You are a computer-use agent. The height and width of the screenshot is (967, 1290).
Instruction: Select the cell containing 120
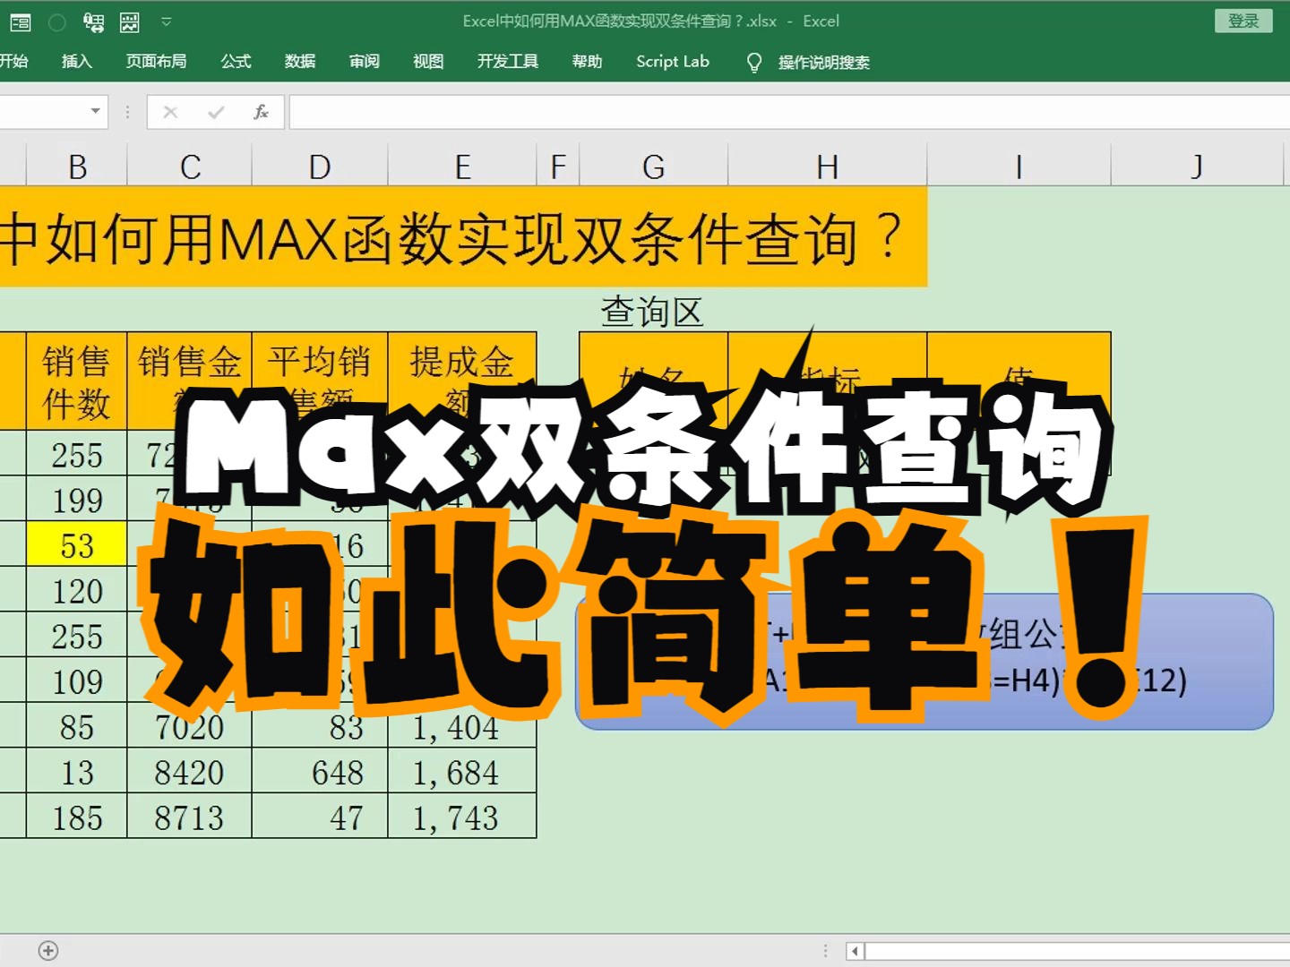[x=77, y=590]
